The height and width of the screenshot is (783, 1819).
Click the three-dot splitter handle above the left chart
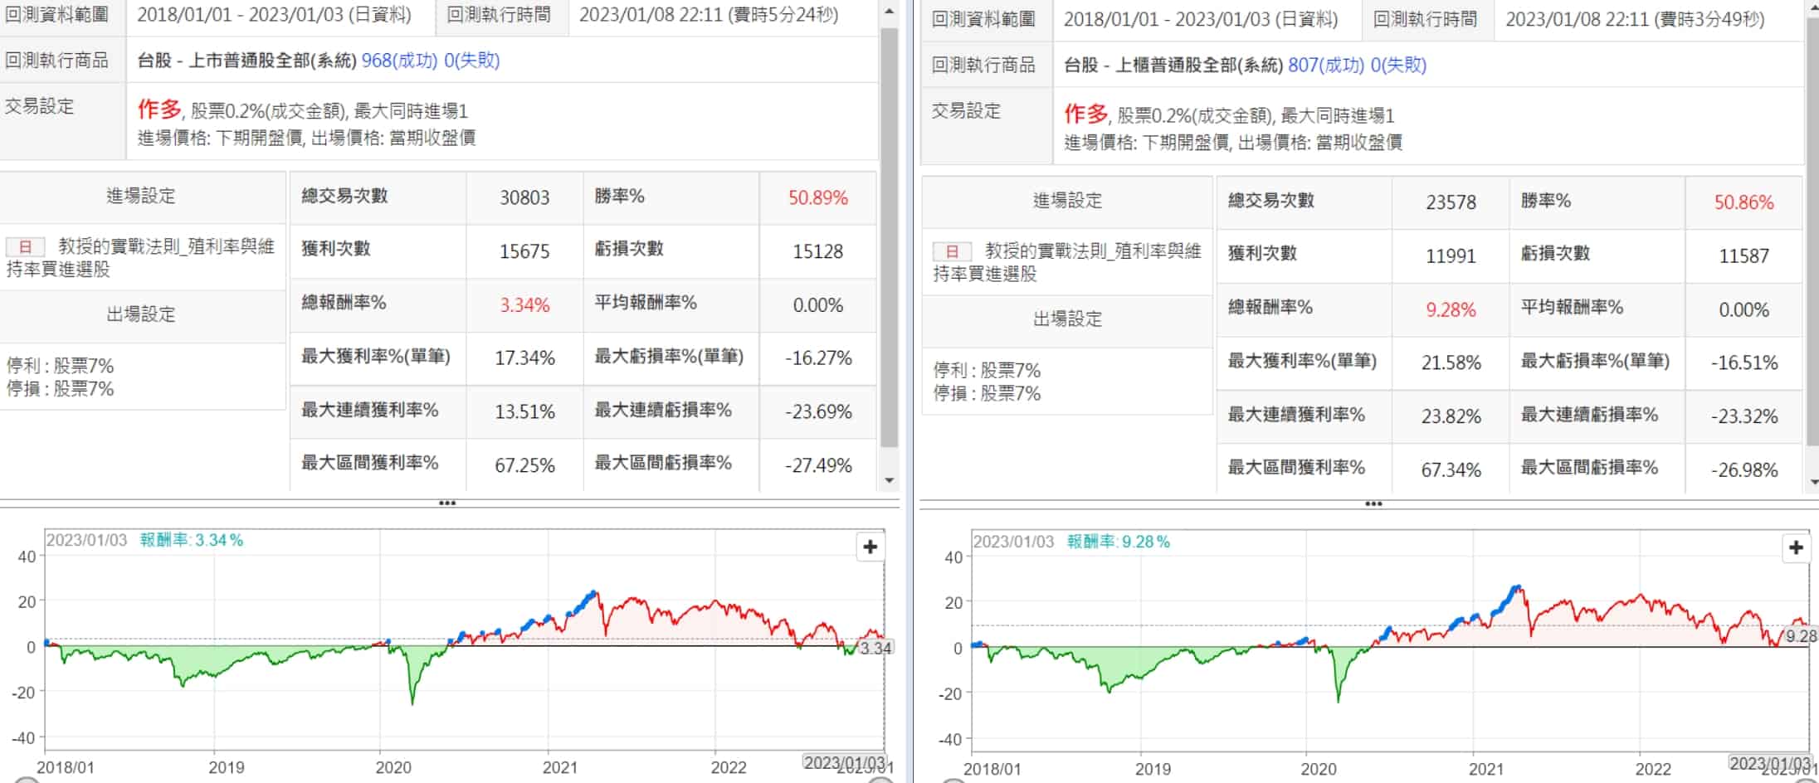click(447, 503)
